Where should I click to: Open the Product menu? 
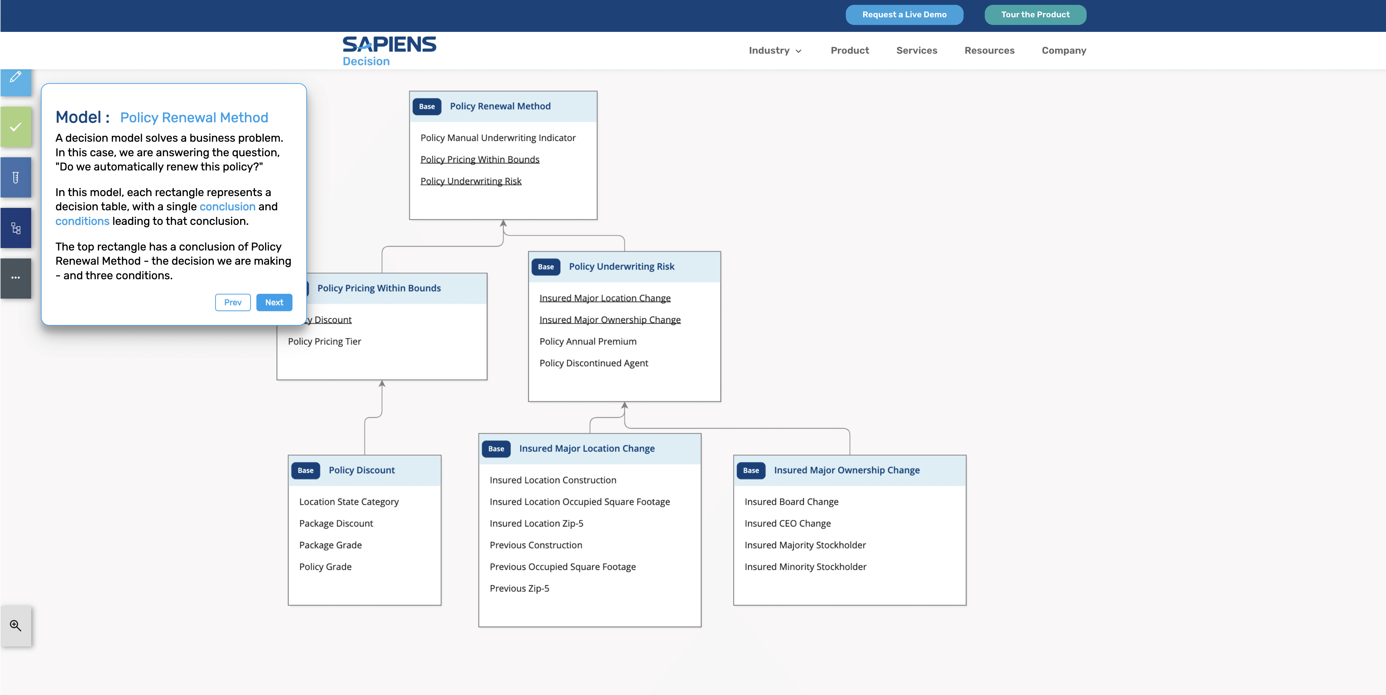click(x=850, y=51)
